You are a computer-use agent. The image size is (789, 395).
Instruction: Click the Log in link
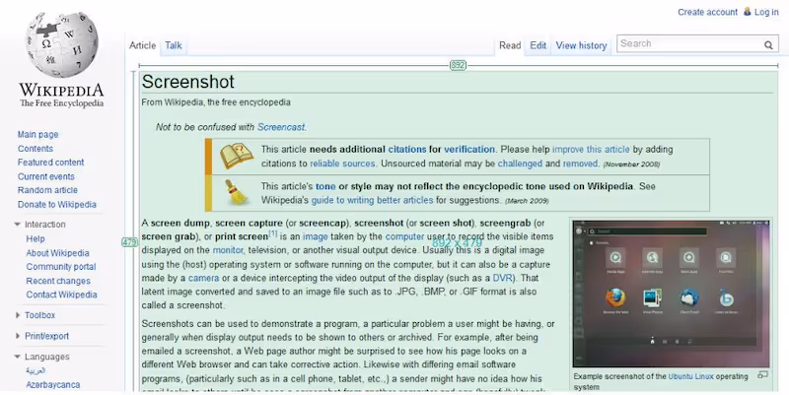pos(766,12)
